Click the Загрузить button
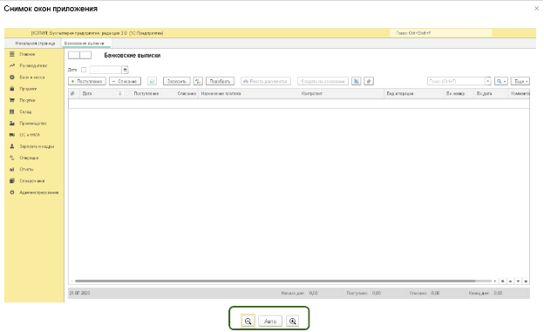The width and height of the screenshot is (544, 332). click(x=177, y=81)
